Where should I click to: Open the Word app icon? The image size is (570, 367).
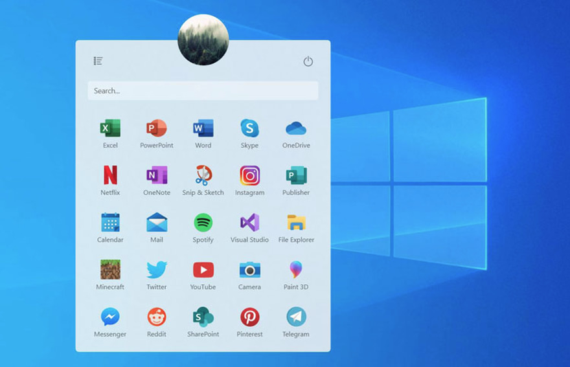(x=203, y=129)
